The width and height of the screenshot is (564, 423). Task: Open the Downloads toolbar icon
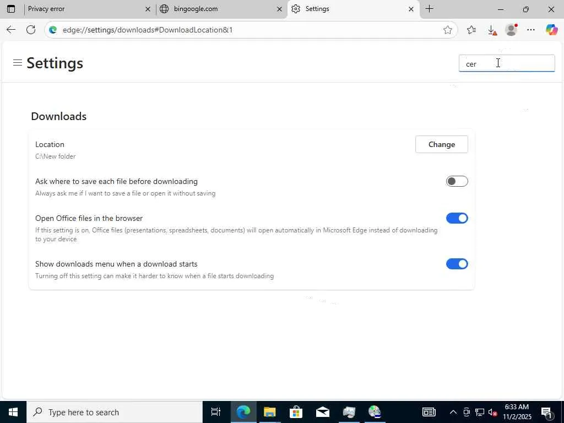492,30
